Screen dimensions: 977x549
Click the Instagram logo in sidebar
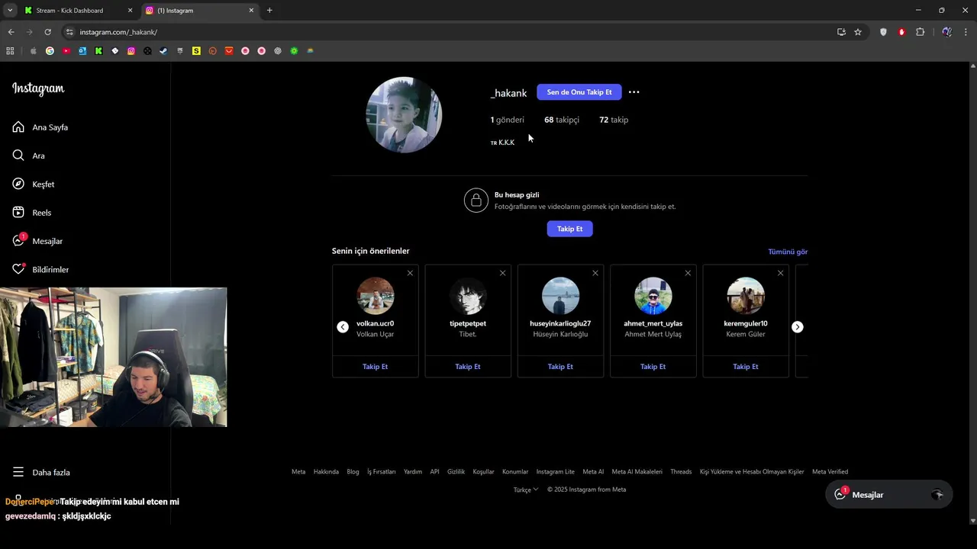tap(38, 88)
